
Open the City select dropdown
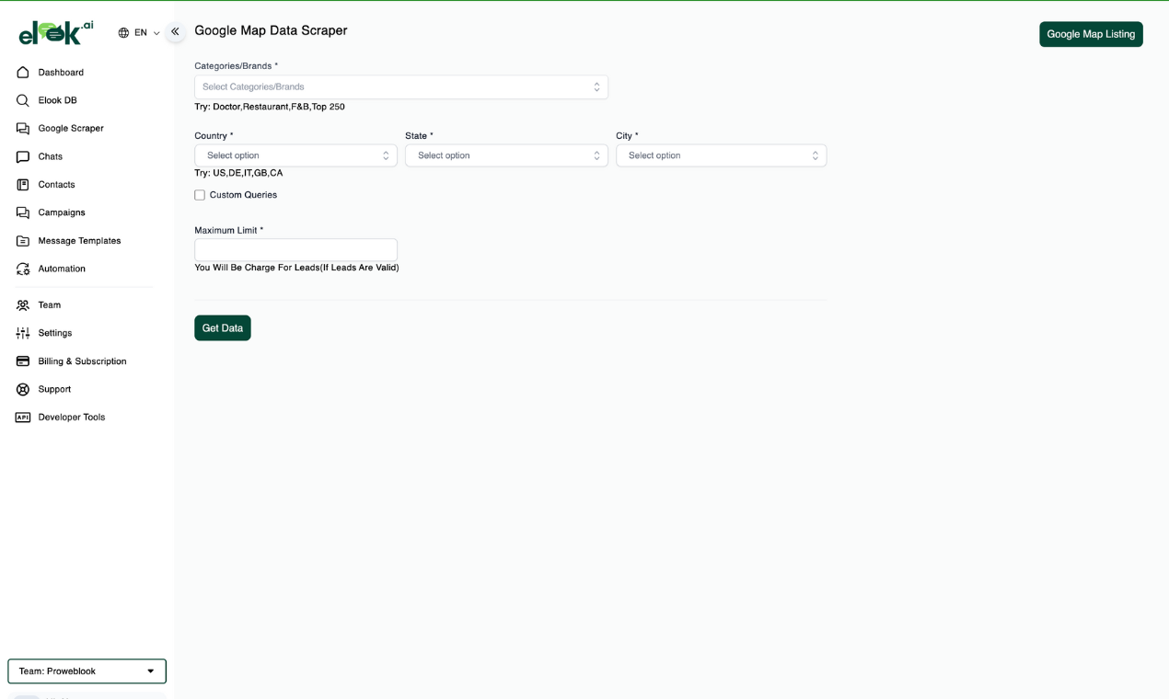click(x=721, y=155)
